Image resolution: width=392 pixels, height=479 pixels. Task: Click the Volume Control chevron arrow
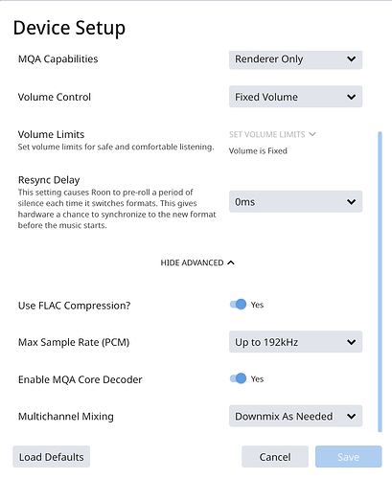351,97
